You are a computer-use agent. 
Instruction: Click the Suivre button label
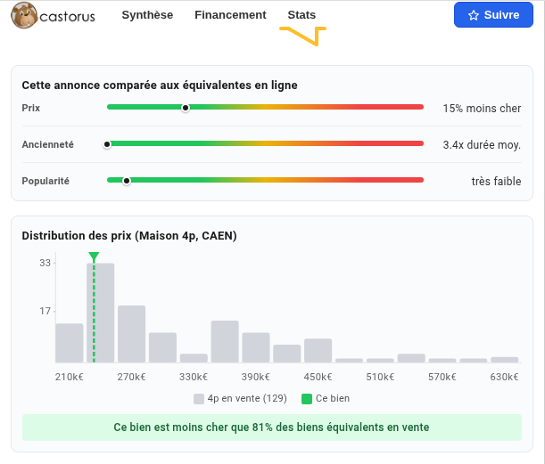coord(501,15)
